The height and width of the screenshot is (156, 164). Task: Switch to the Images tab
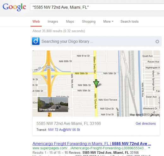[x=53, y=21]
